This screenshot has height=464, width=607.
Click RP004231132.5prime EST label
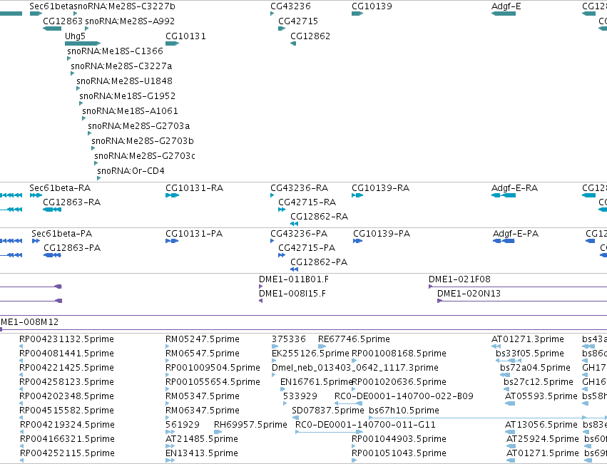click(x=66, y=339)
